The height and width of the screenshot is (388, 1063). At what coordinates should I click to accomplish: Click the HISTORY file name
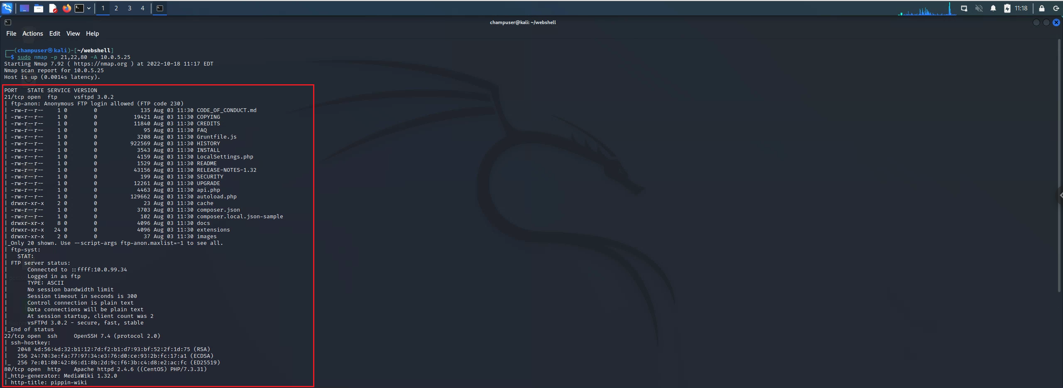click(x=208, y=144)
